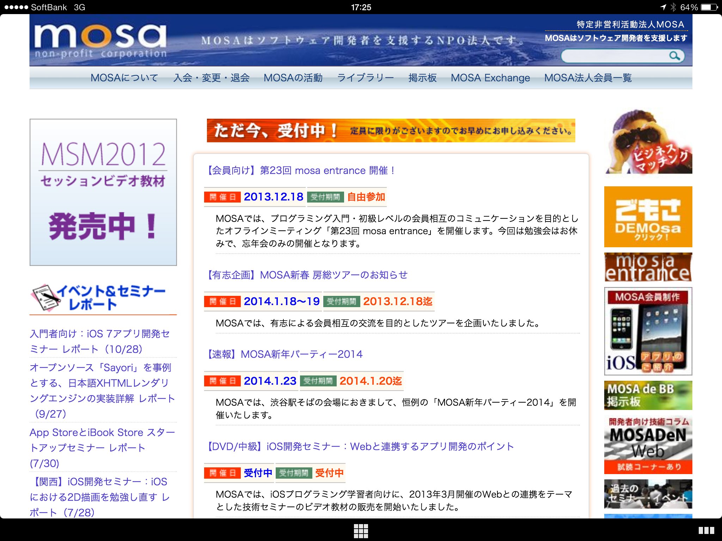Open the grid view icon at bottom
Image resolution: width=722 pixels, height=541 pixels.
(x=361, y=531)
